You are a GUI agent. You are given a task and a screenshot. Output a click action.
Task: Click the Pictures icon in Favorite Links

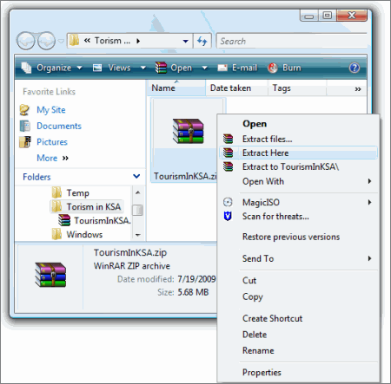(25, 142)
